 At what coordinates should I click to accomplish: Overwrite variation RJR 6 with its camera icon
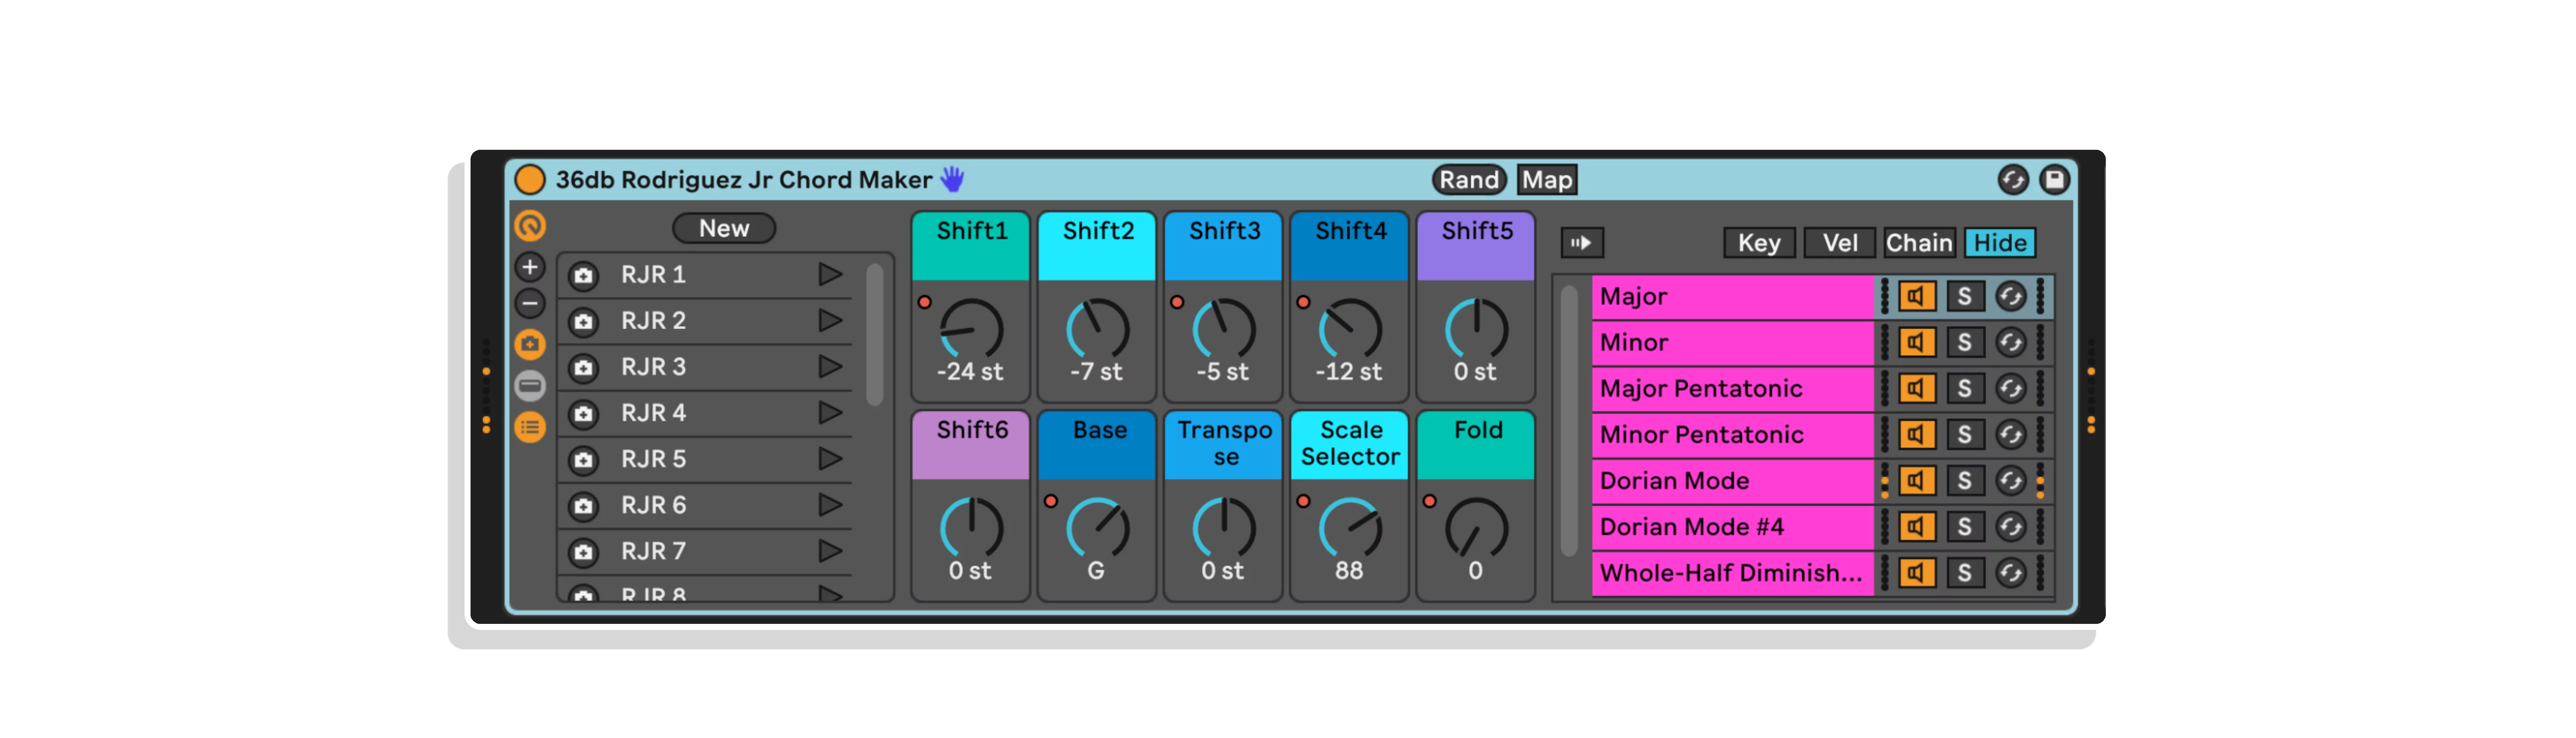click(x=584, y=505)
